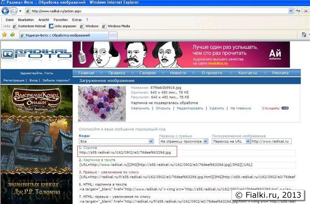Go to О проекте navigation item

pyautogui.click(x=212, y=73)
